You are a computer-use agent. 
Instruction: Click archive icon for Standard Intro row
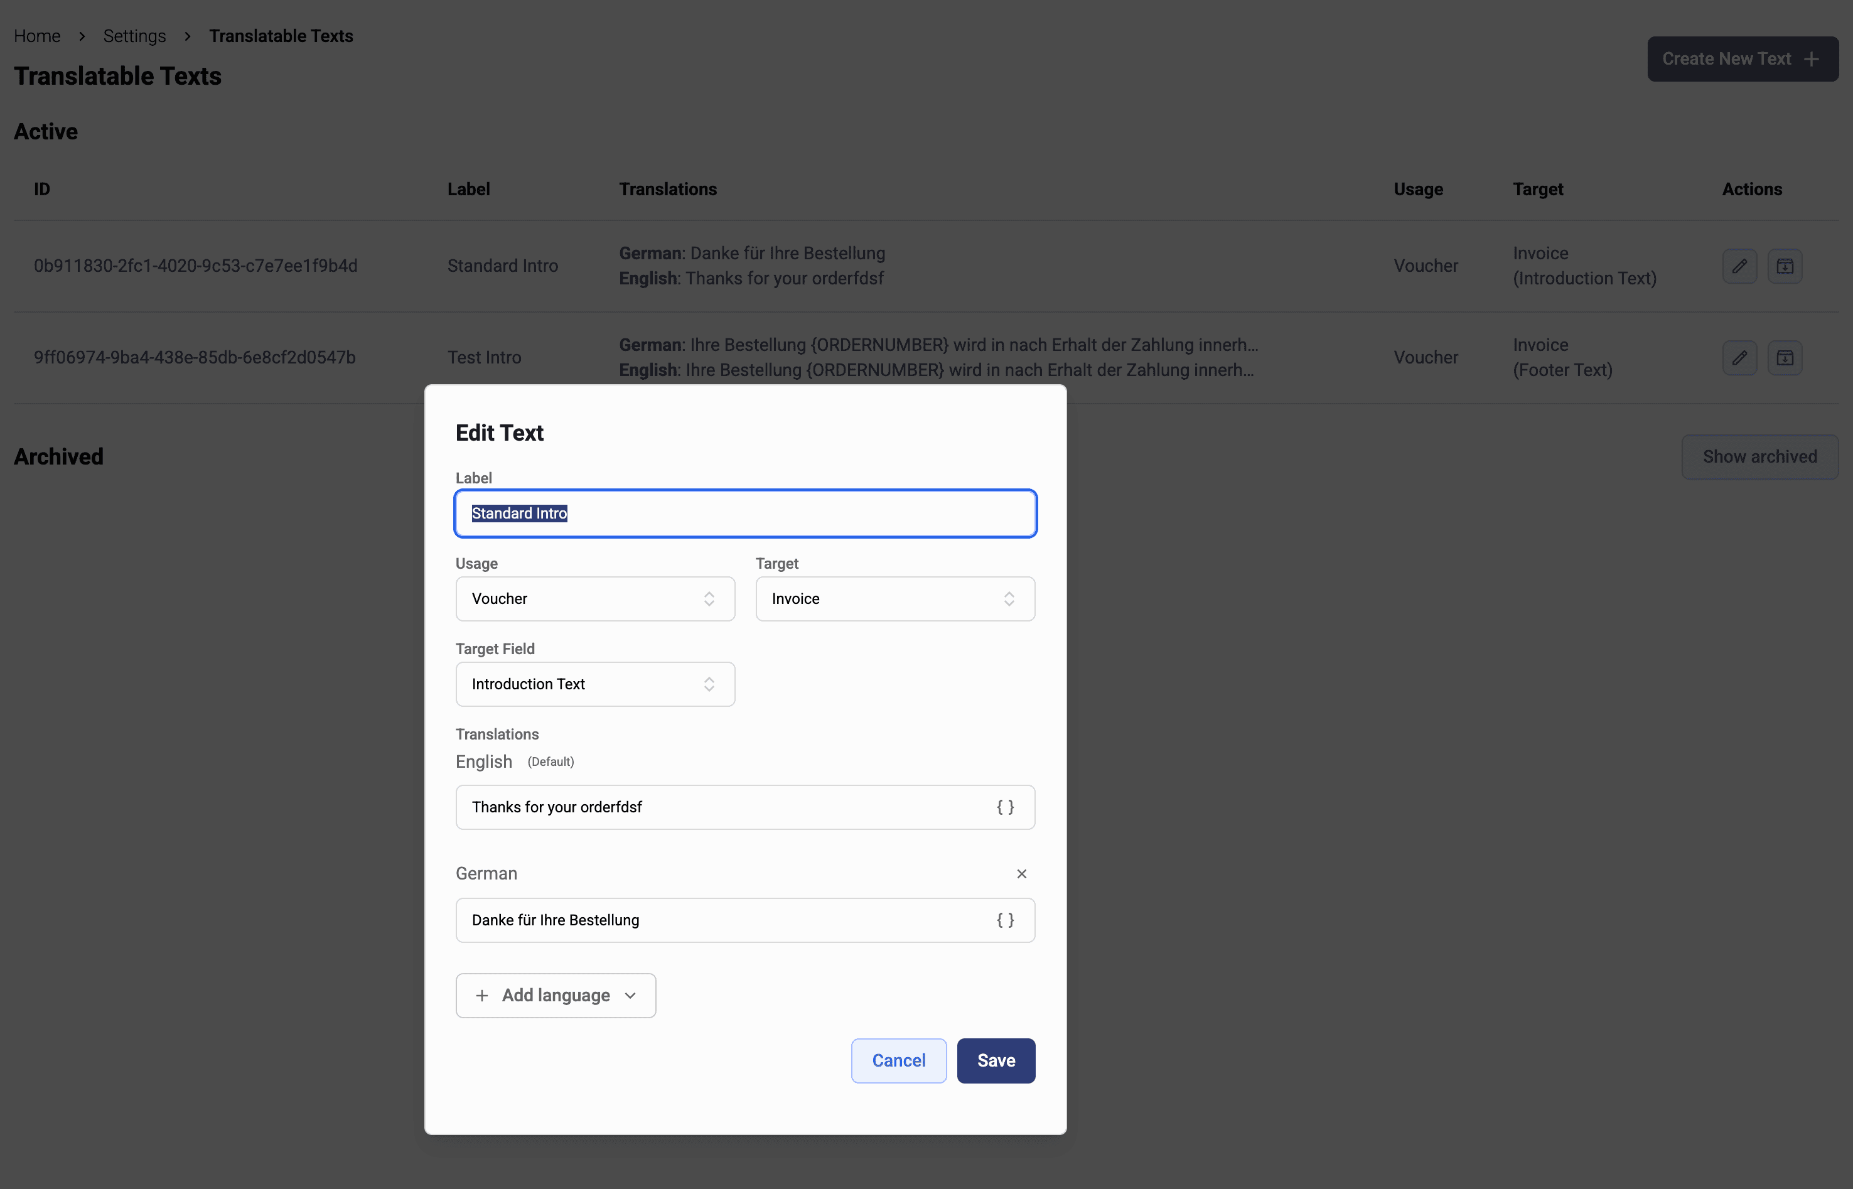[1785, 266]
